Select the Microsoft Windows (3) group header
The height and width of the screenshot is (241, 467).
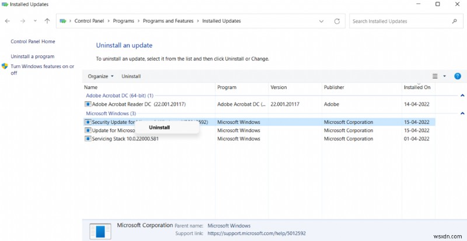point(111,114)
